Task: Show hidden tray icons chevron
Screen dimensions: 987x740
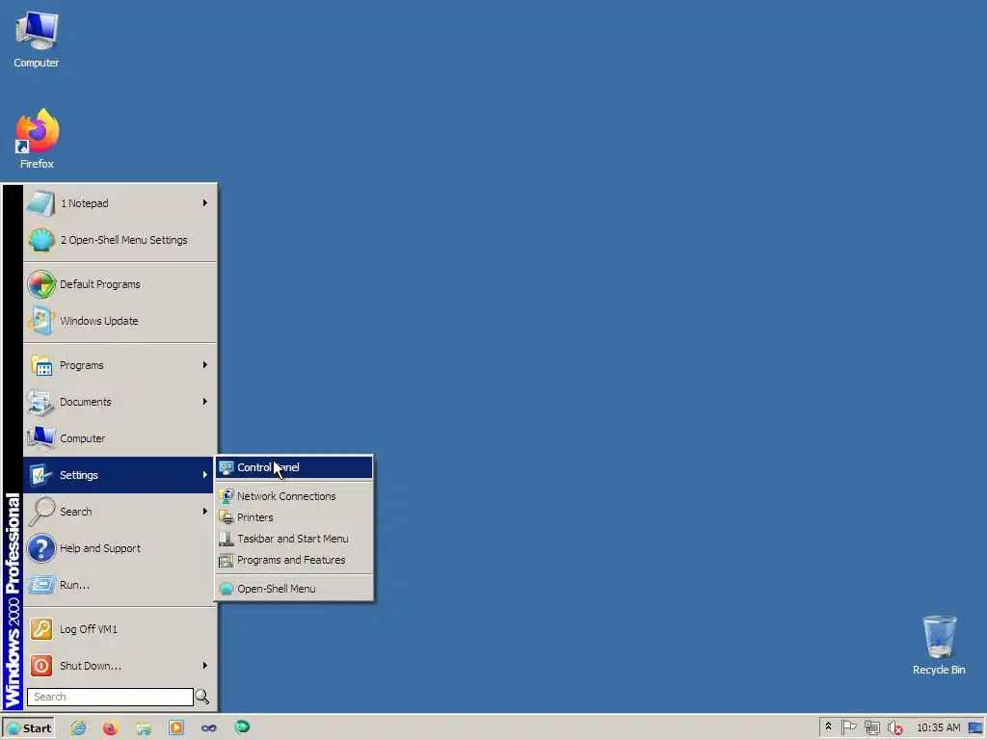Action: click(x=828, y=727)
